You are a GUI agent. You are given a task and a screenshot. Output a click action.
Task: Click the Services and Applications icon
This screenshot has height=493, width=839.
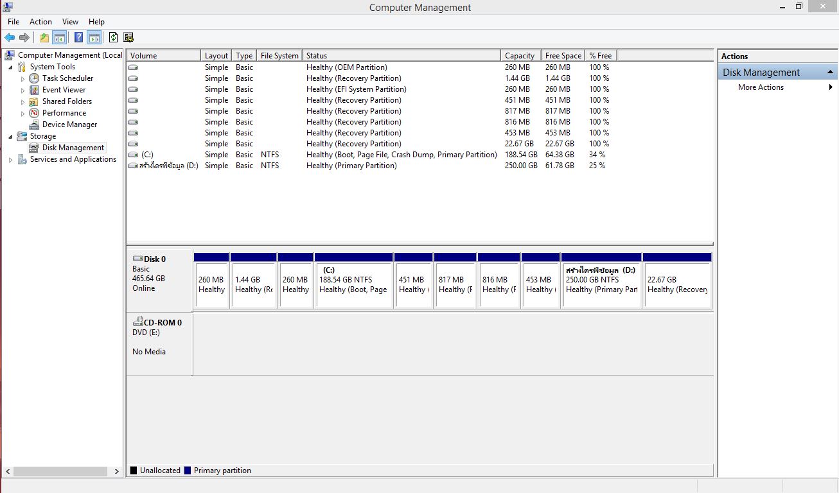[x=22, y=159]
